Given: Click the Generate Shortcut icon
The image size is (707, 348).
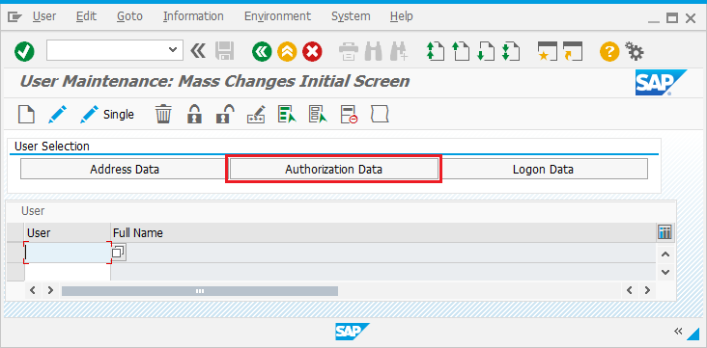Looking at the screenshot, I should coord(573,51).
